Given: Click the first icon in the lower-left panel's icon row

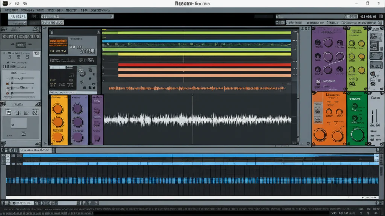Looking at the screenshot, I should pos(9,113).
